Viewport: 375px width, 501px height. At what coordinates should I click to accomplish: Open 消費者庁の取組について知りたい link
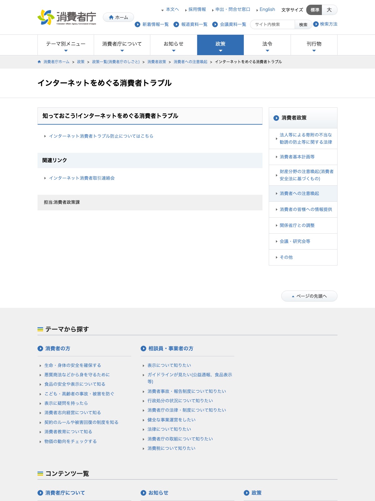(x=180, y=439)
